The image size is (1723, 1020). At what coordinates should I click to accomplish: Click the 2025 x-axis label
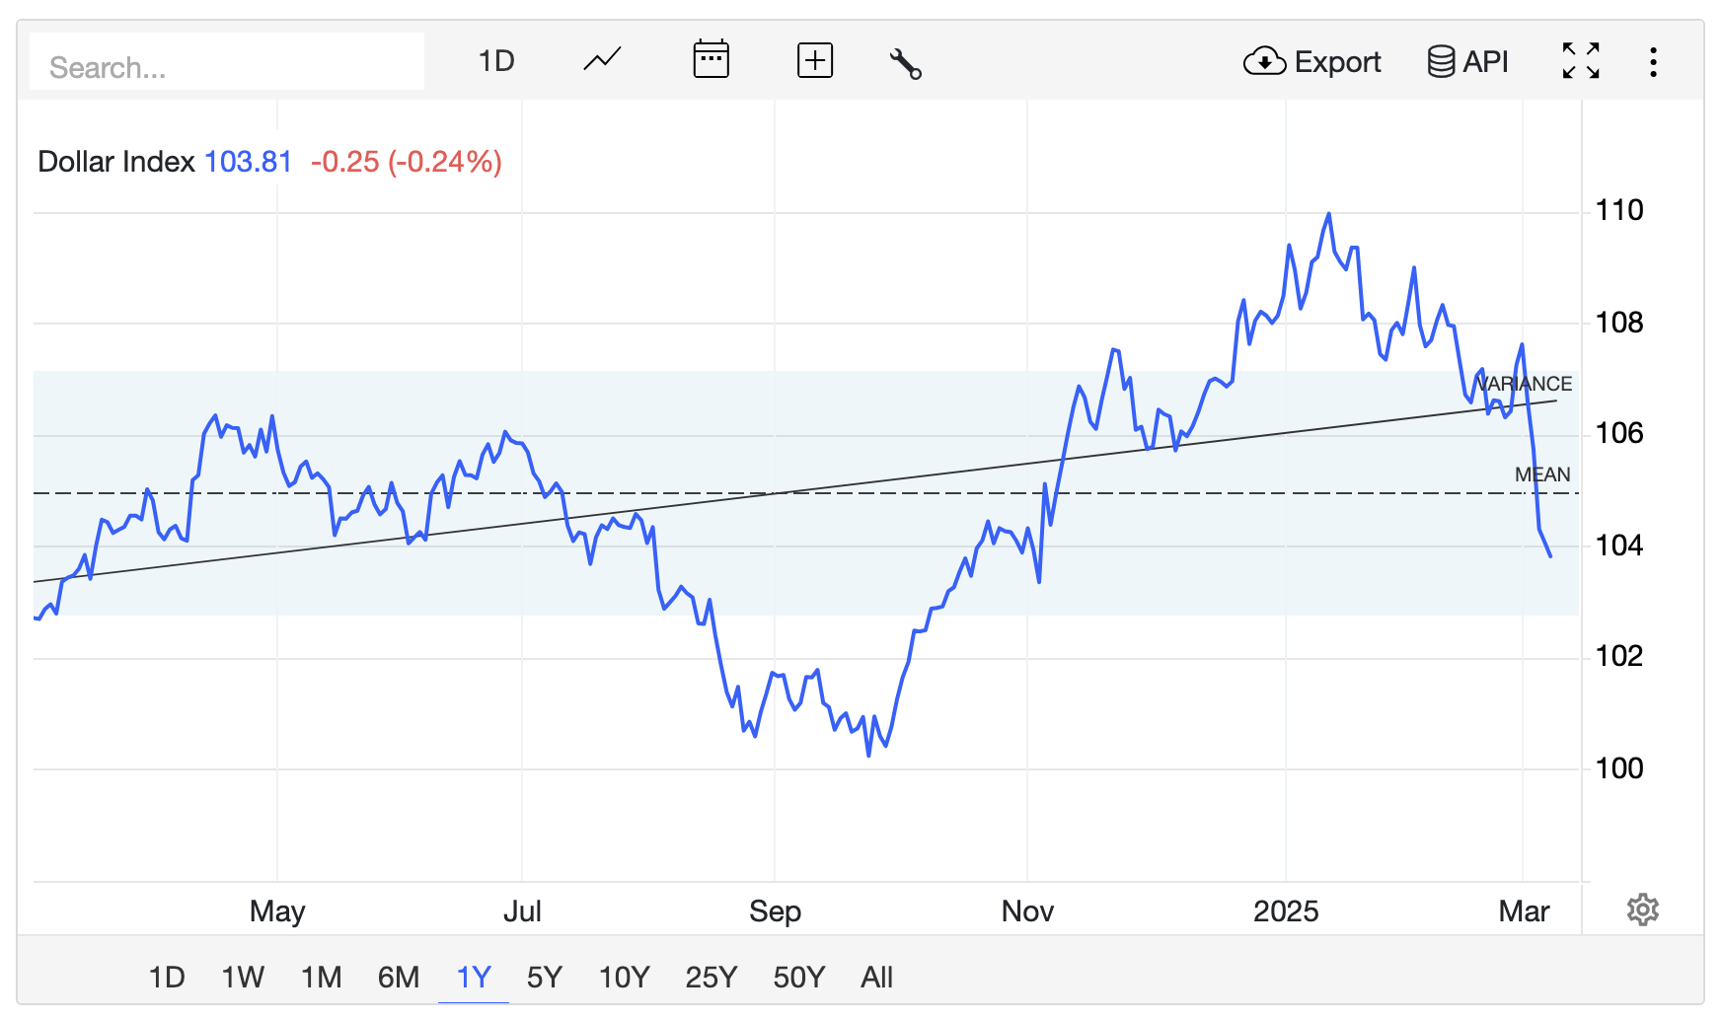1286,911
